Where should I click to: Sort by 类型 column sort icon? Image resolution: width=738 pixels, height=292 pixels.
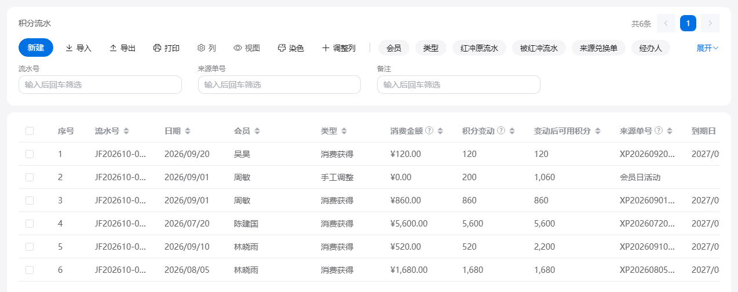tap(344, 132)
